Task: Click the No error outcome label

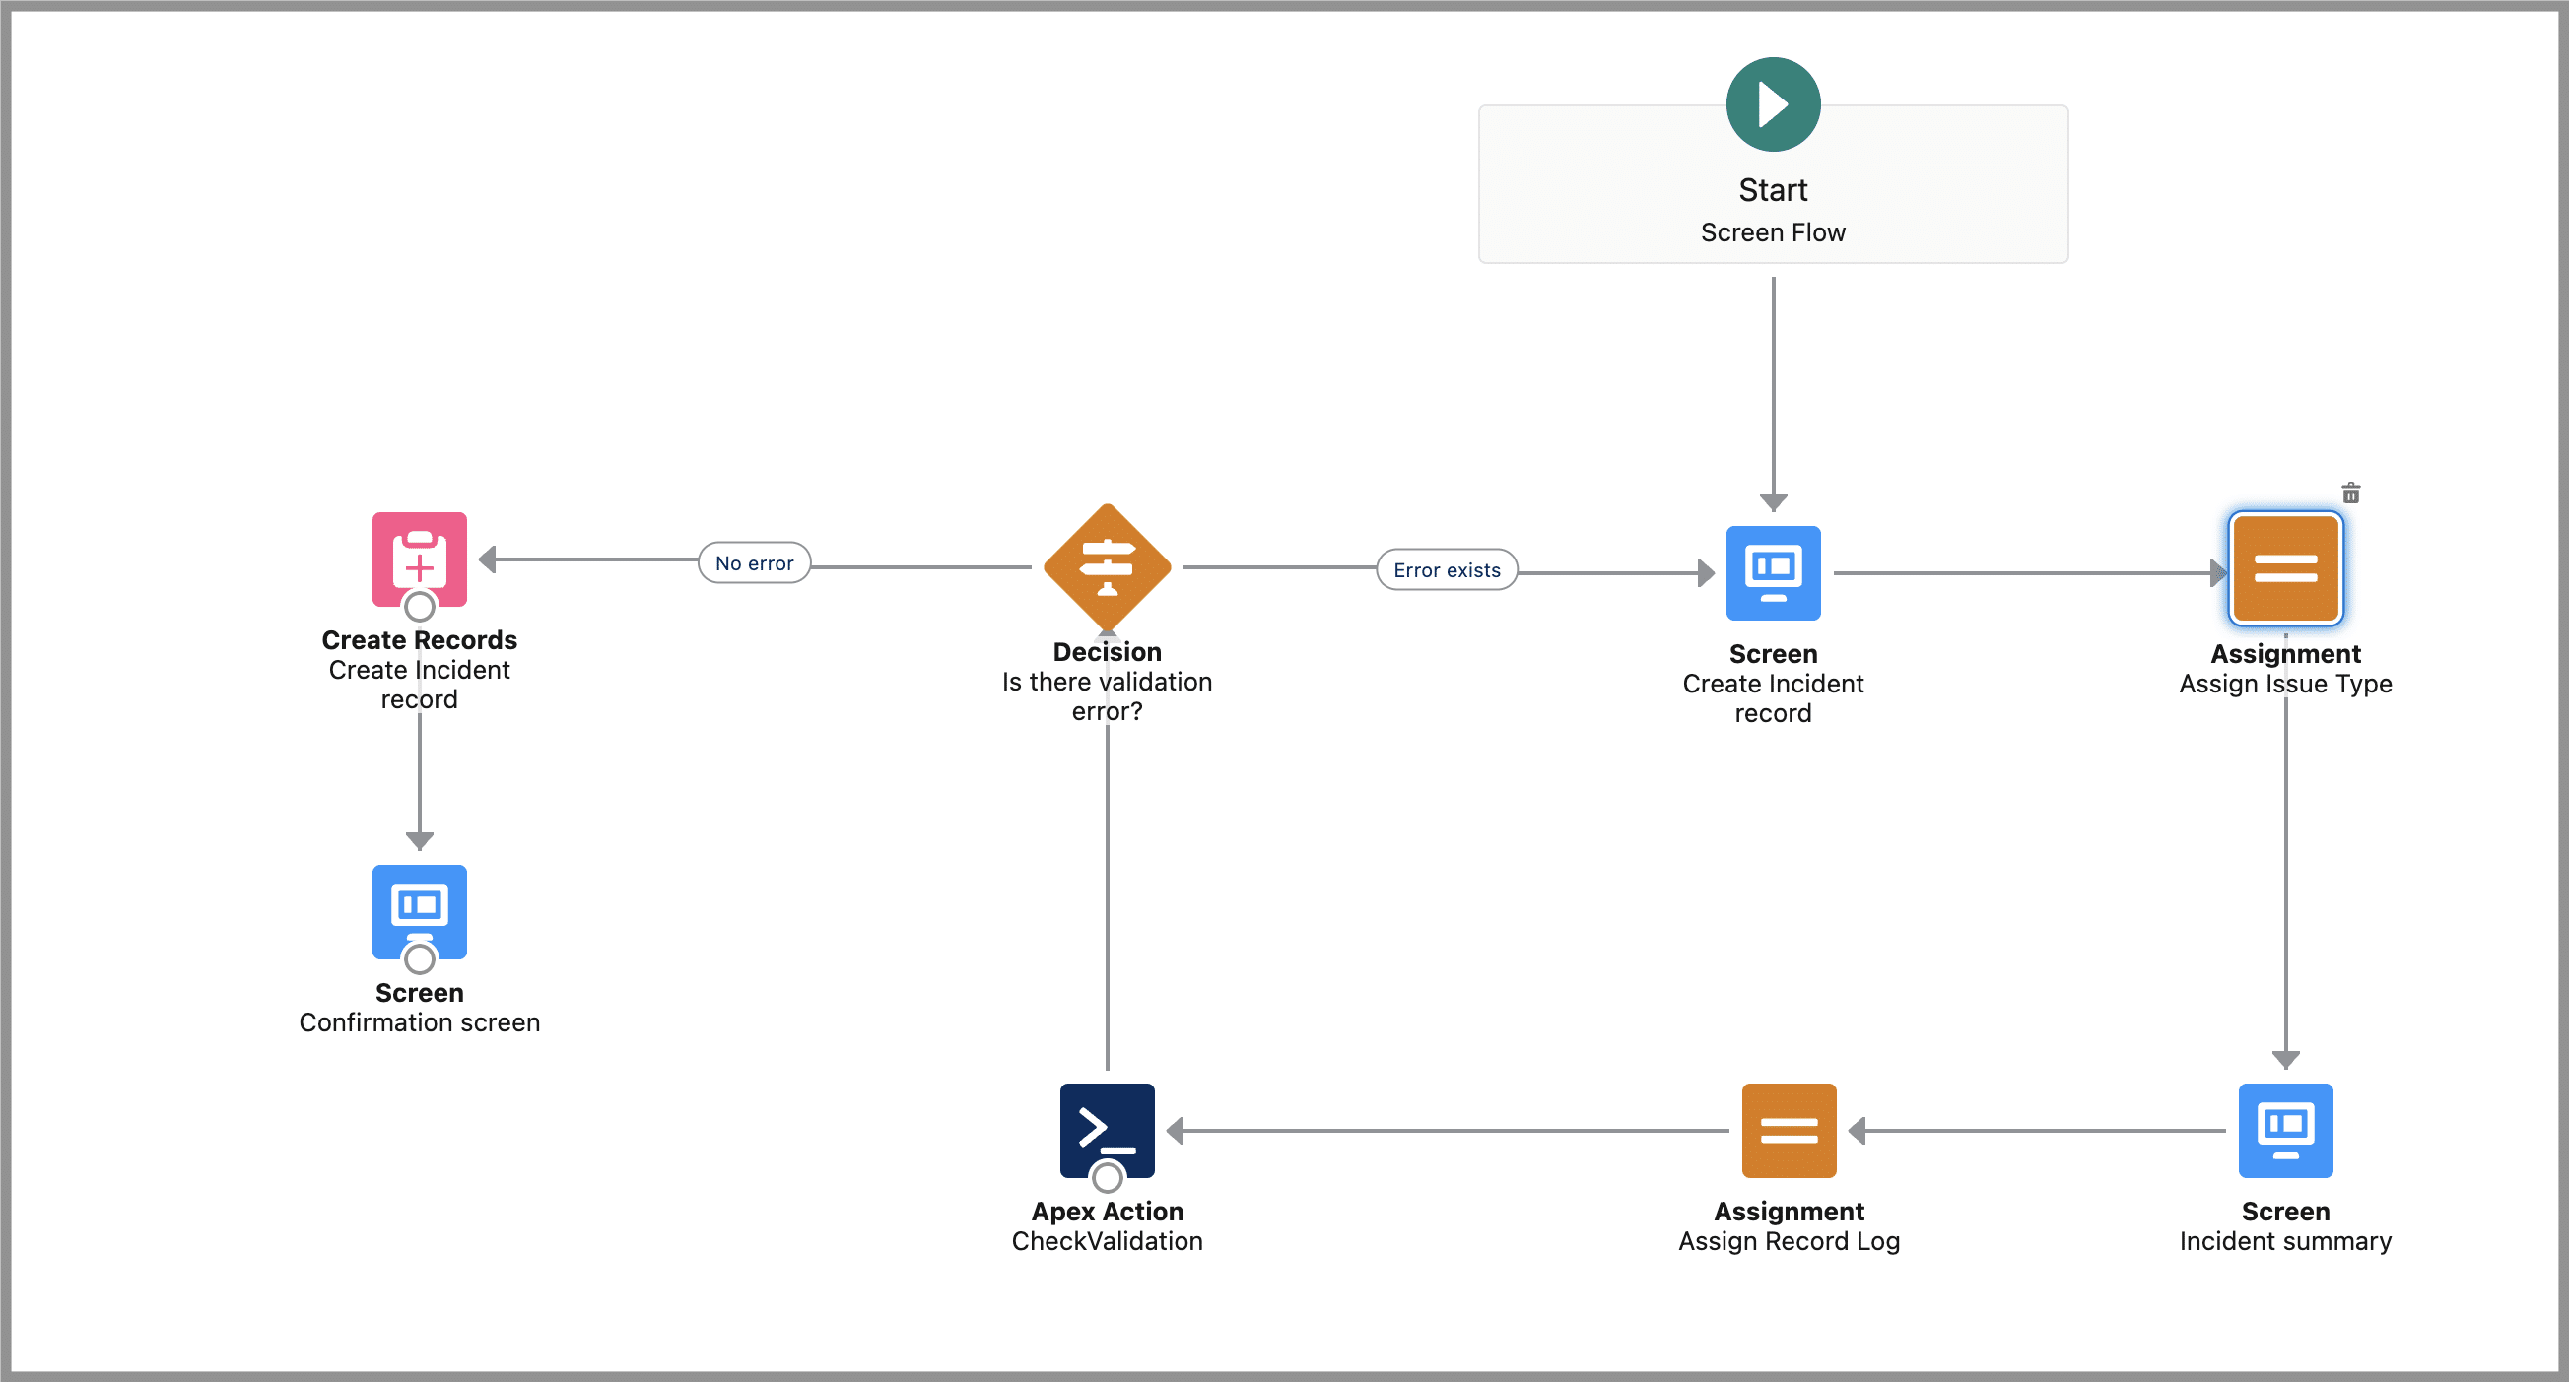Action: pos(754,562)
